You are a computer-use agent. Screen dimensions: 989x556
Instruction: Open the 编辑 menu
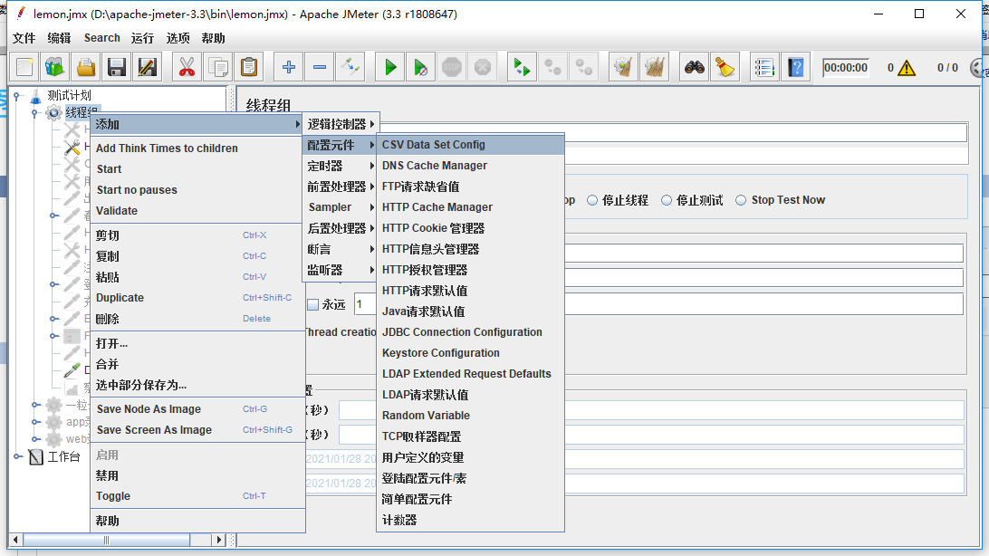pos(59,38)
